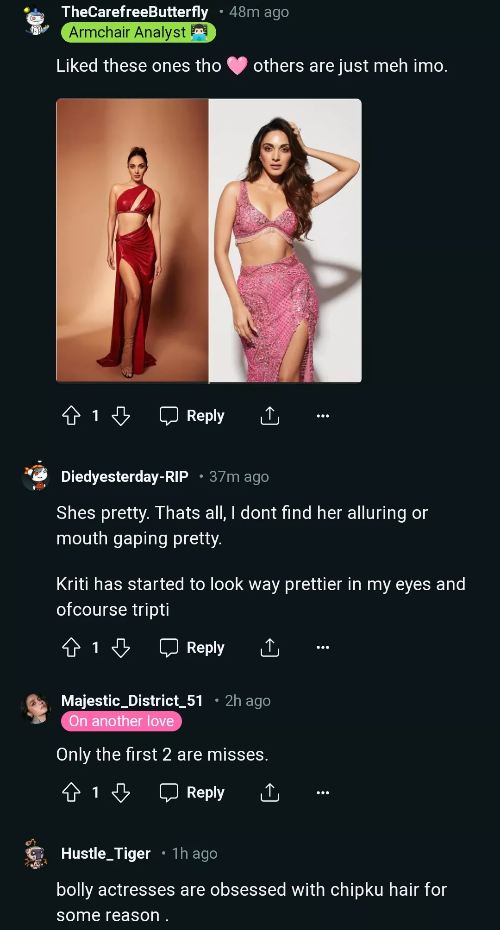Upvote TheCarefreeButterfly's comment
This screenshot has height=930, width=500.
point(71,415)
